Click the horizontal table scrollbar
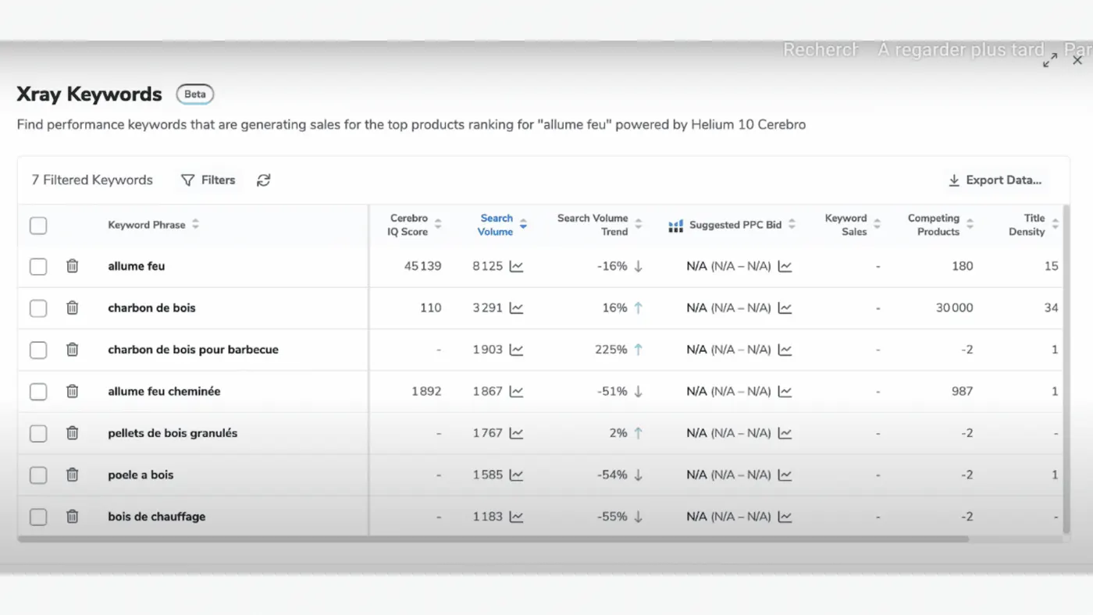 [x=493, y=539]
